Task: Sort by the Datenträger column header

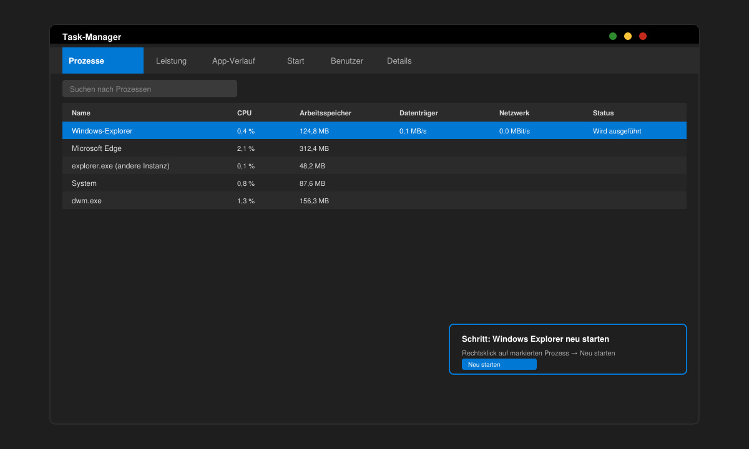Action: [x=419, y=113]
